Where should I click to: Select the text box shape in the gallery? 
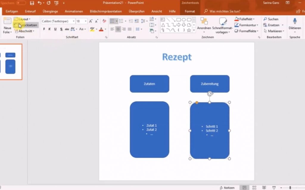163,20
